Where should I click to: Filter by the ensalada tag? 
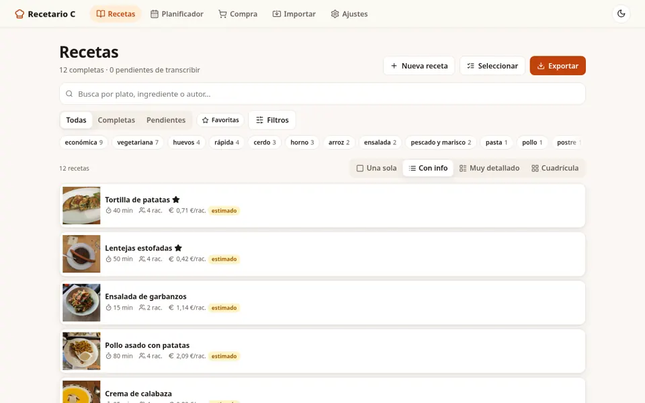(x=380, y=142)
